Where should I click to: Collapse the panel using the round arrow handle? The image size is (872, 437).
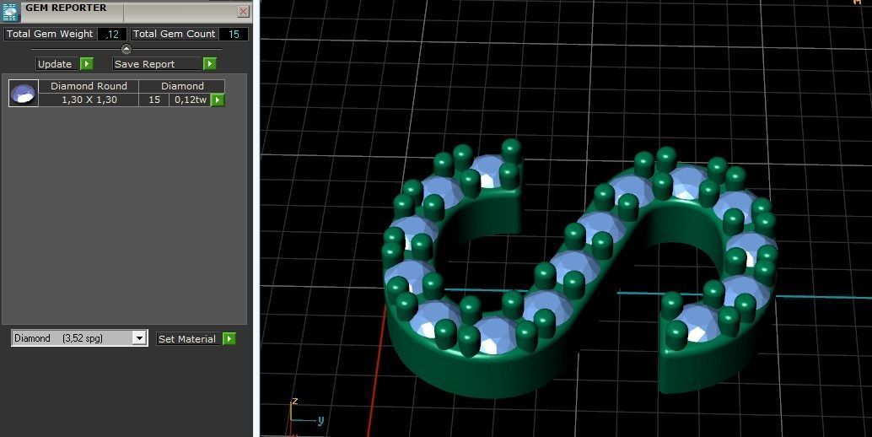pos(126,49)
